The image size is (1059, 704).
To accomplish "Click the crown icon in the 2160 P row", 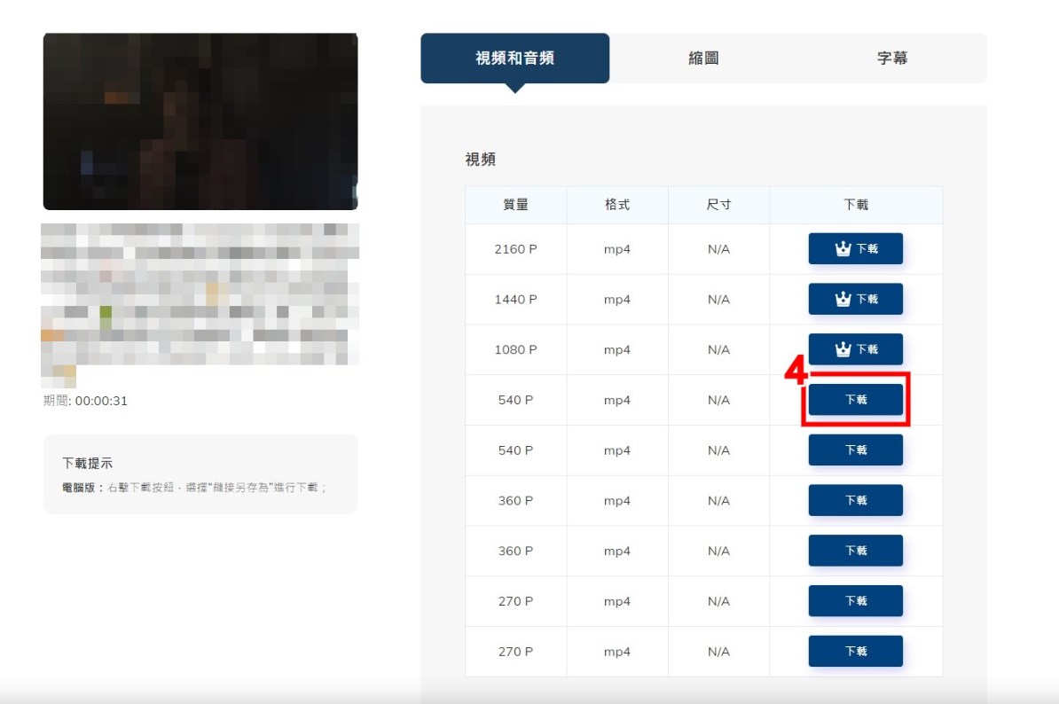I will coord(843,249).
